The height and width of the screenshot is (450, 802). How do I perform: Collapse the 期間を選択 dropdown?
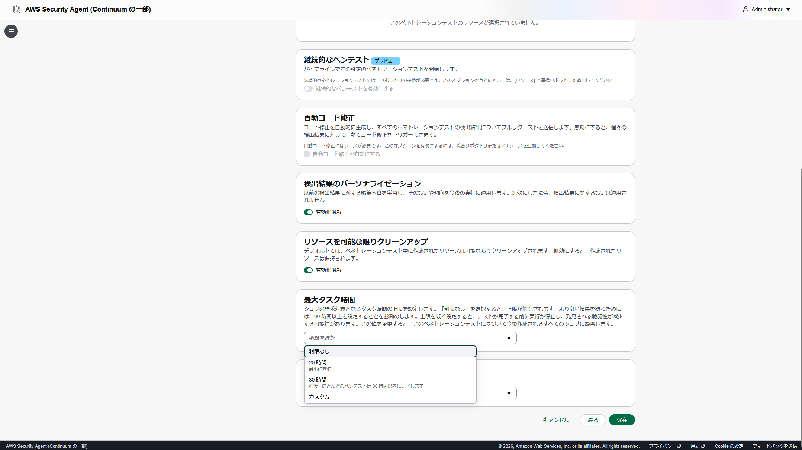[x=410, y=338]
